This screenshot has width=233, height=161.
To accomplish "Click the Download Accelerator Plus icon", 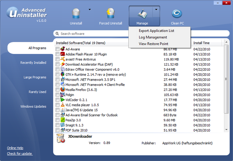I will click(63, 64).
